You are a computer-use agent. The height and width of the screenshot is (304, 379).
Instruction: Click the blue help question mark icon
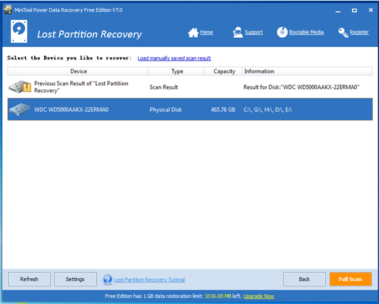click(107, 279)
